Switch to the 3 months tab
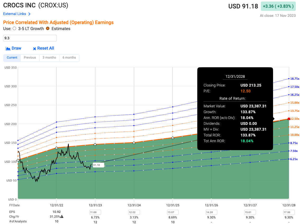 49,58
